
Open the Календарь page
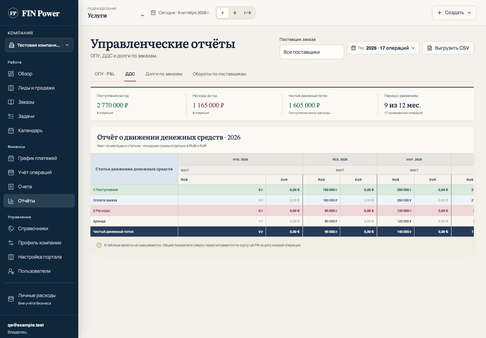click(39, 130)
